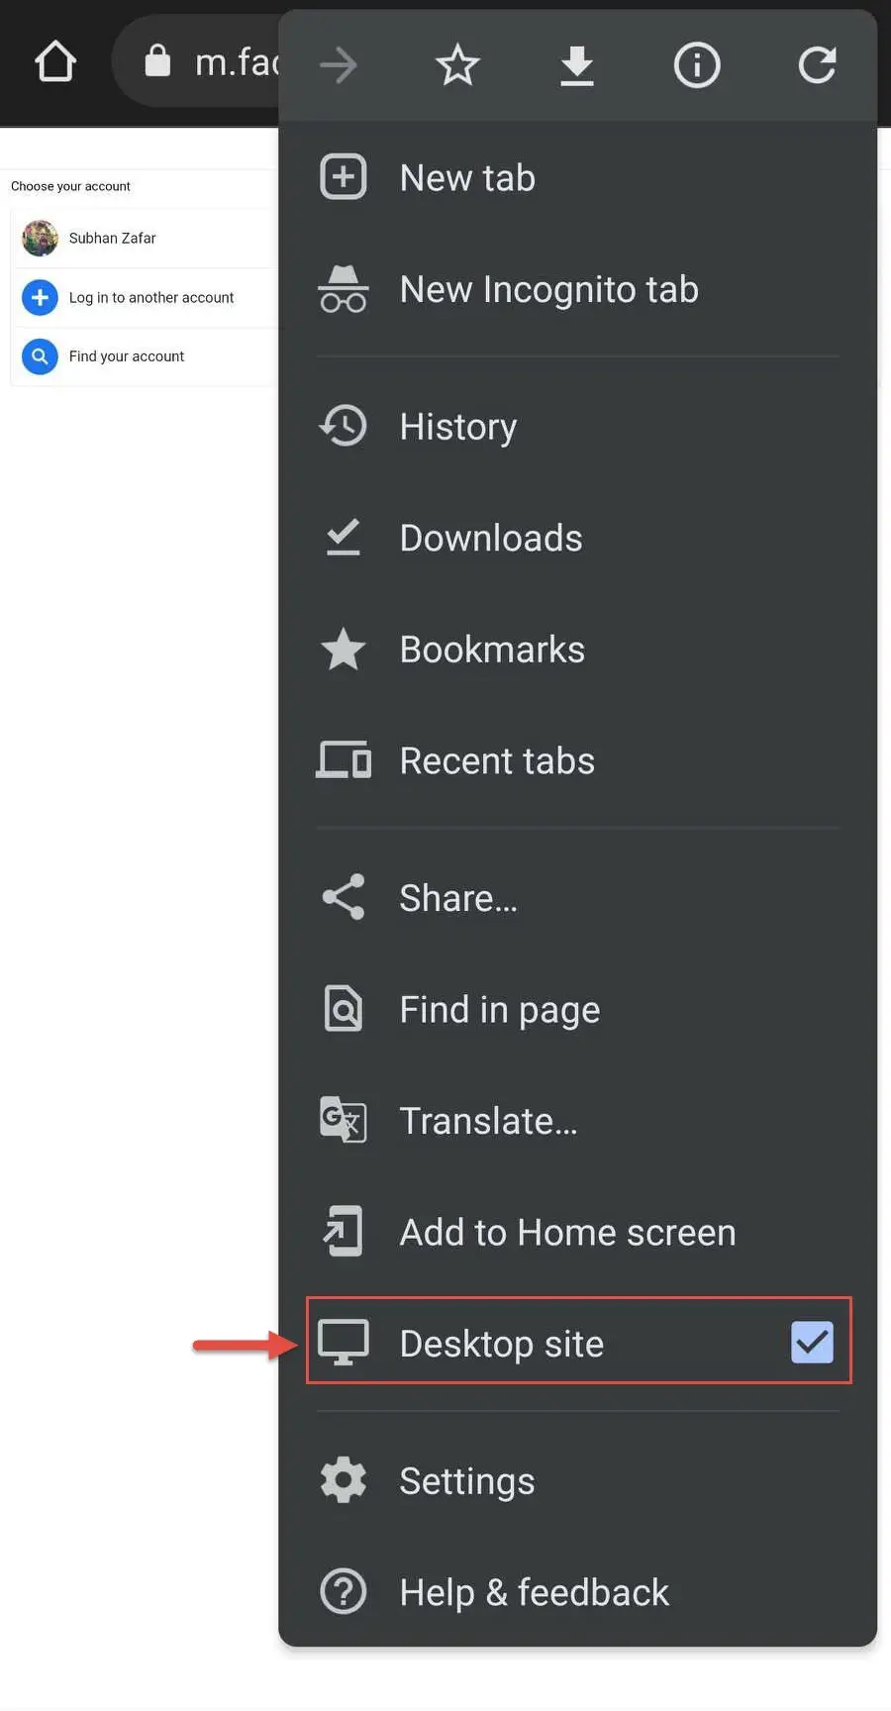Download page using the download arrow icon

pyautogui.click(x=577, y=65)
